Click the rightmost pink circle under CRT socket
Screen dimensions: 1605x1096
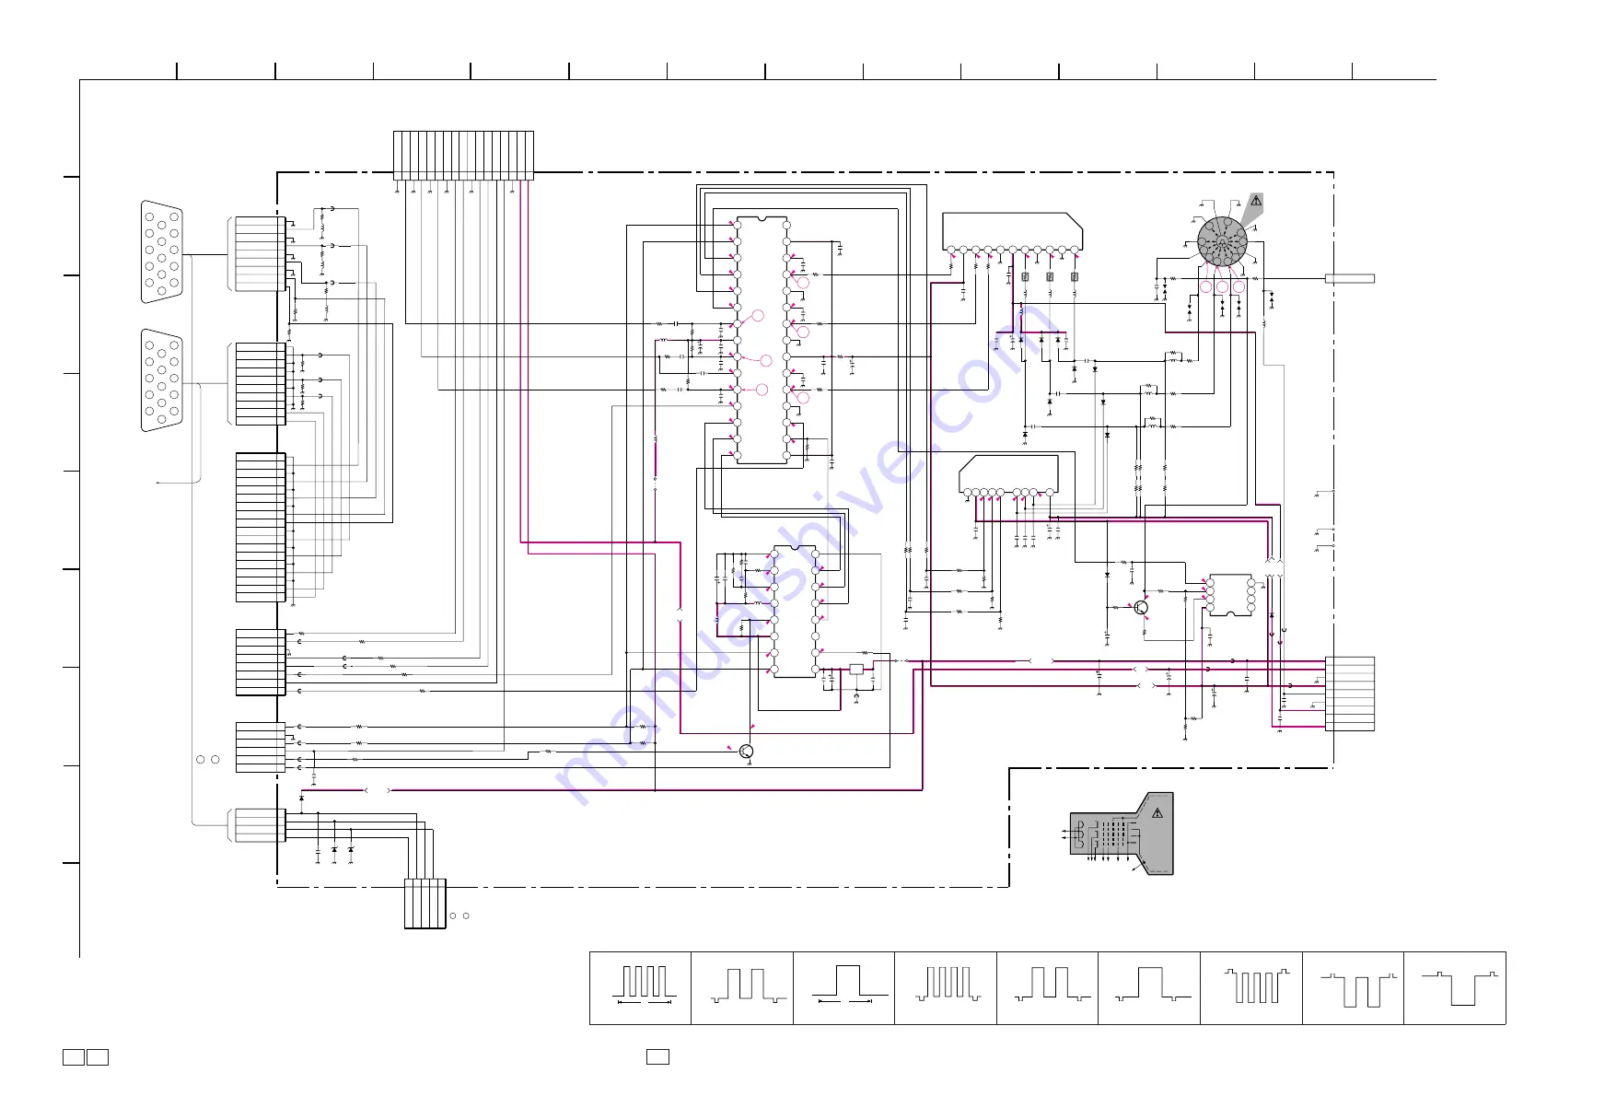1239,287
